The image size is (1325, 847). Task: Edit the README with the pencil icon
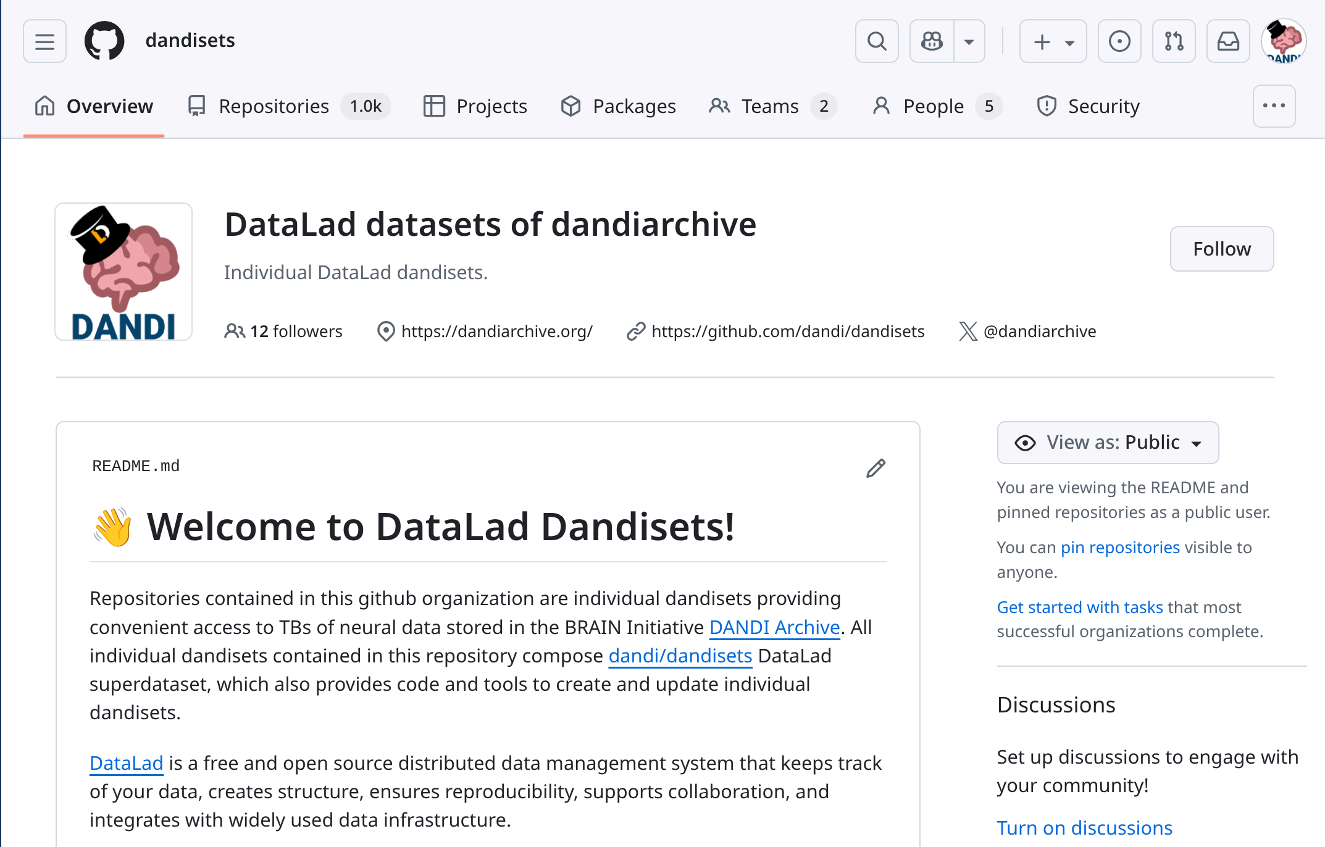pos(875,469)
